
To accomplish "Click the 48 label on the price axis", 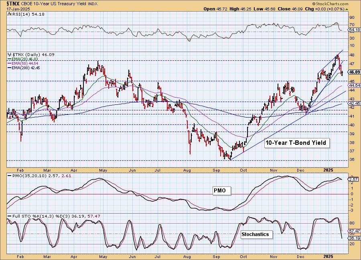I will tap(352, 55).
